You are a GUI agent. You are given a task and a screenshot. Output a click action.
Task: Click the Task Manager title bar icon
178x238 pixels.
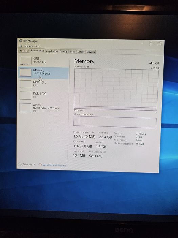click(20, 41)
